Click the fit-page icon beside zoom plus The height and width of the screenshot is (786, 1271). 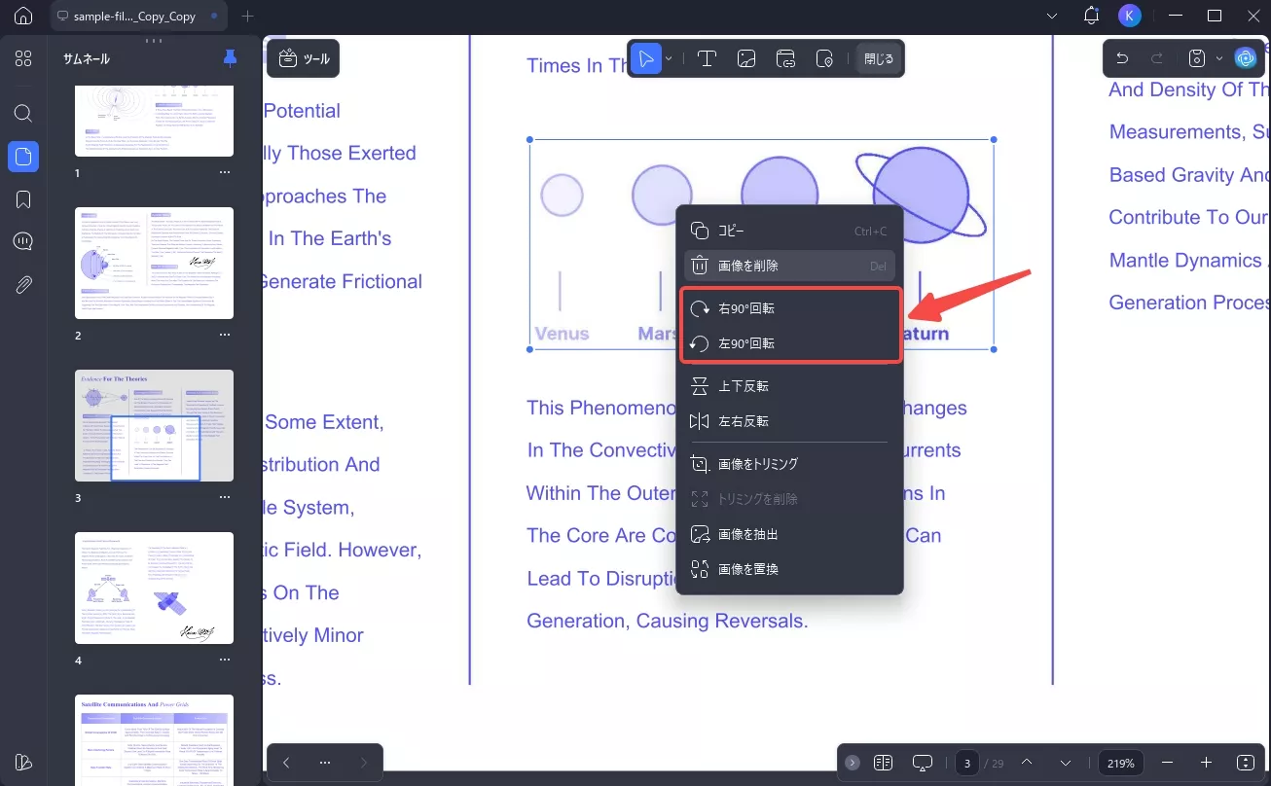(1247, 763)
